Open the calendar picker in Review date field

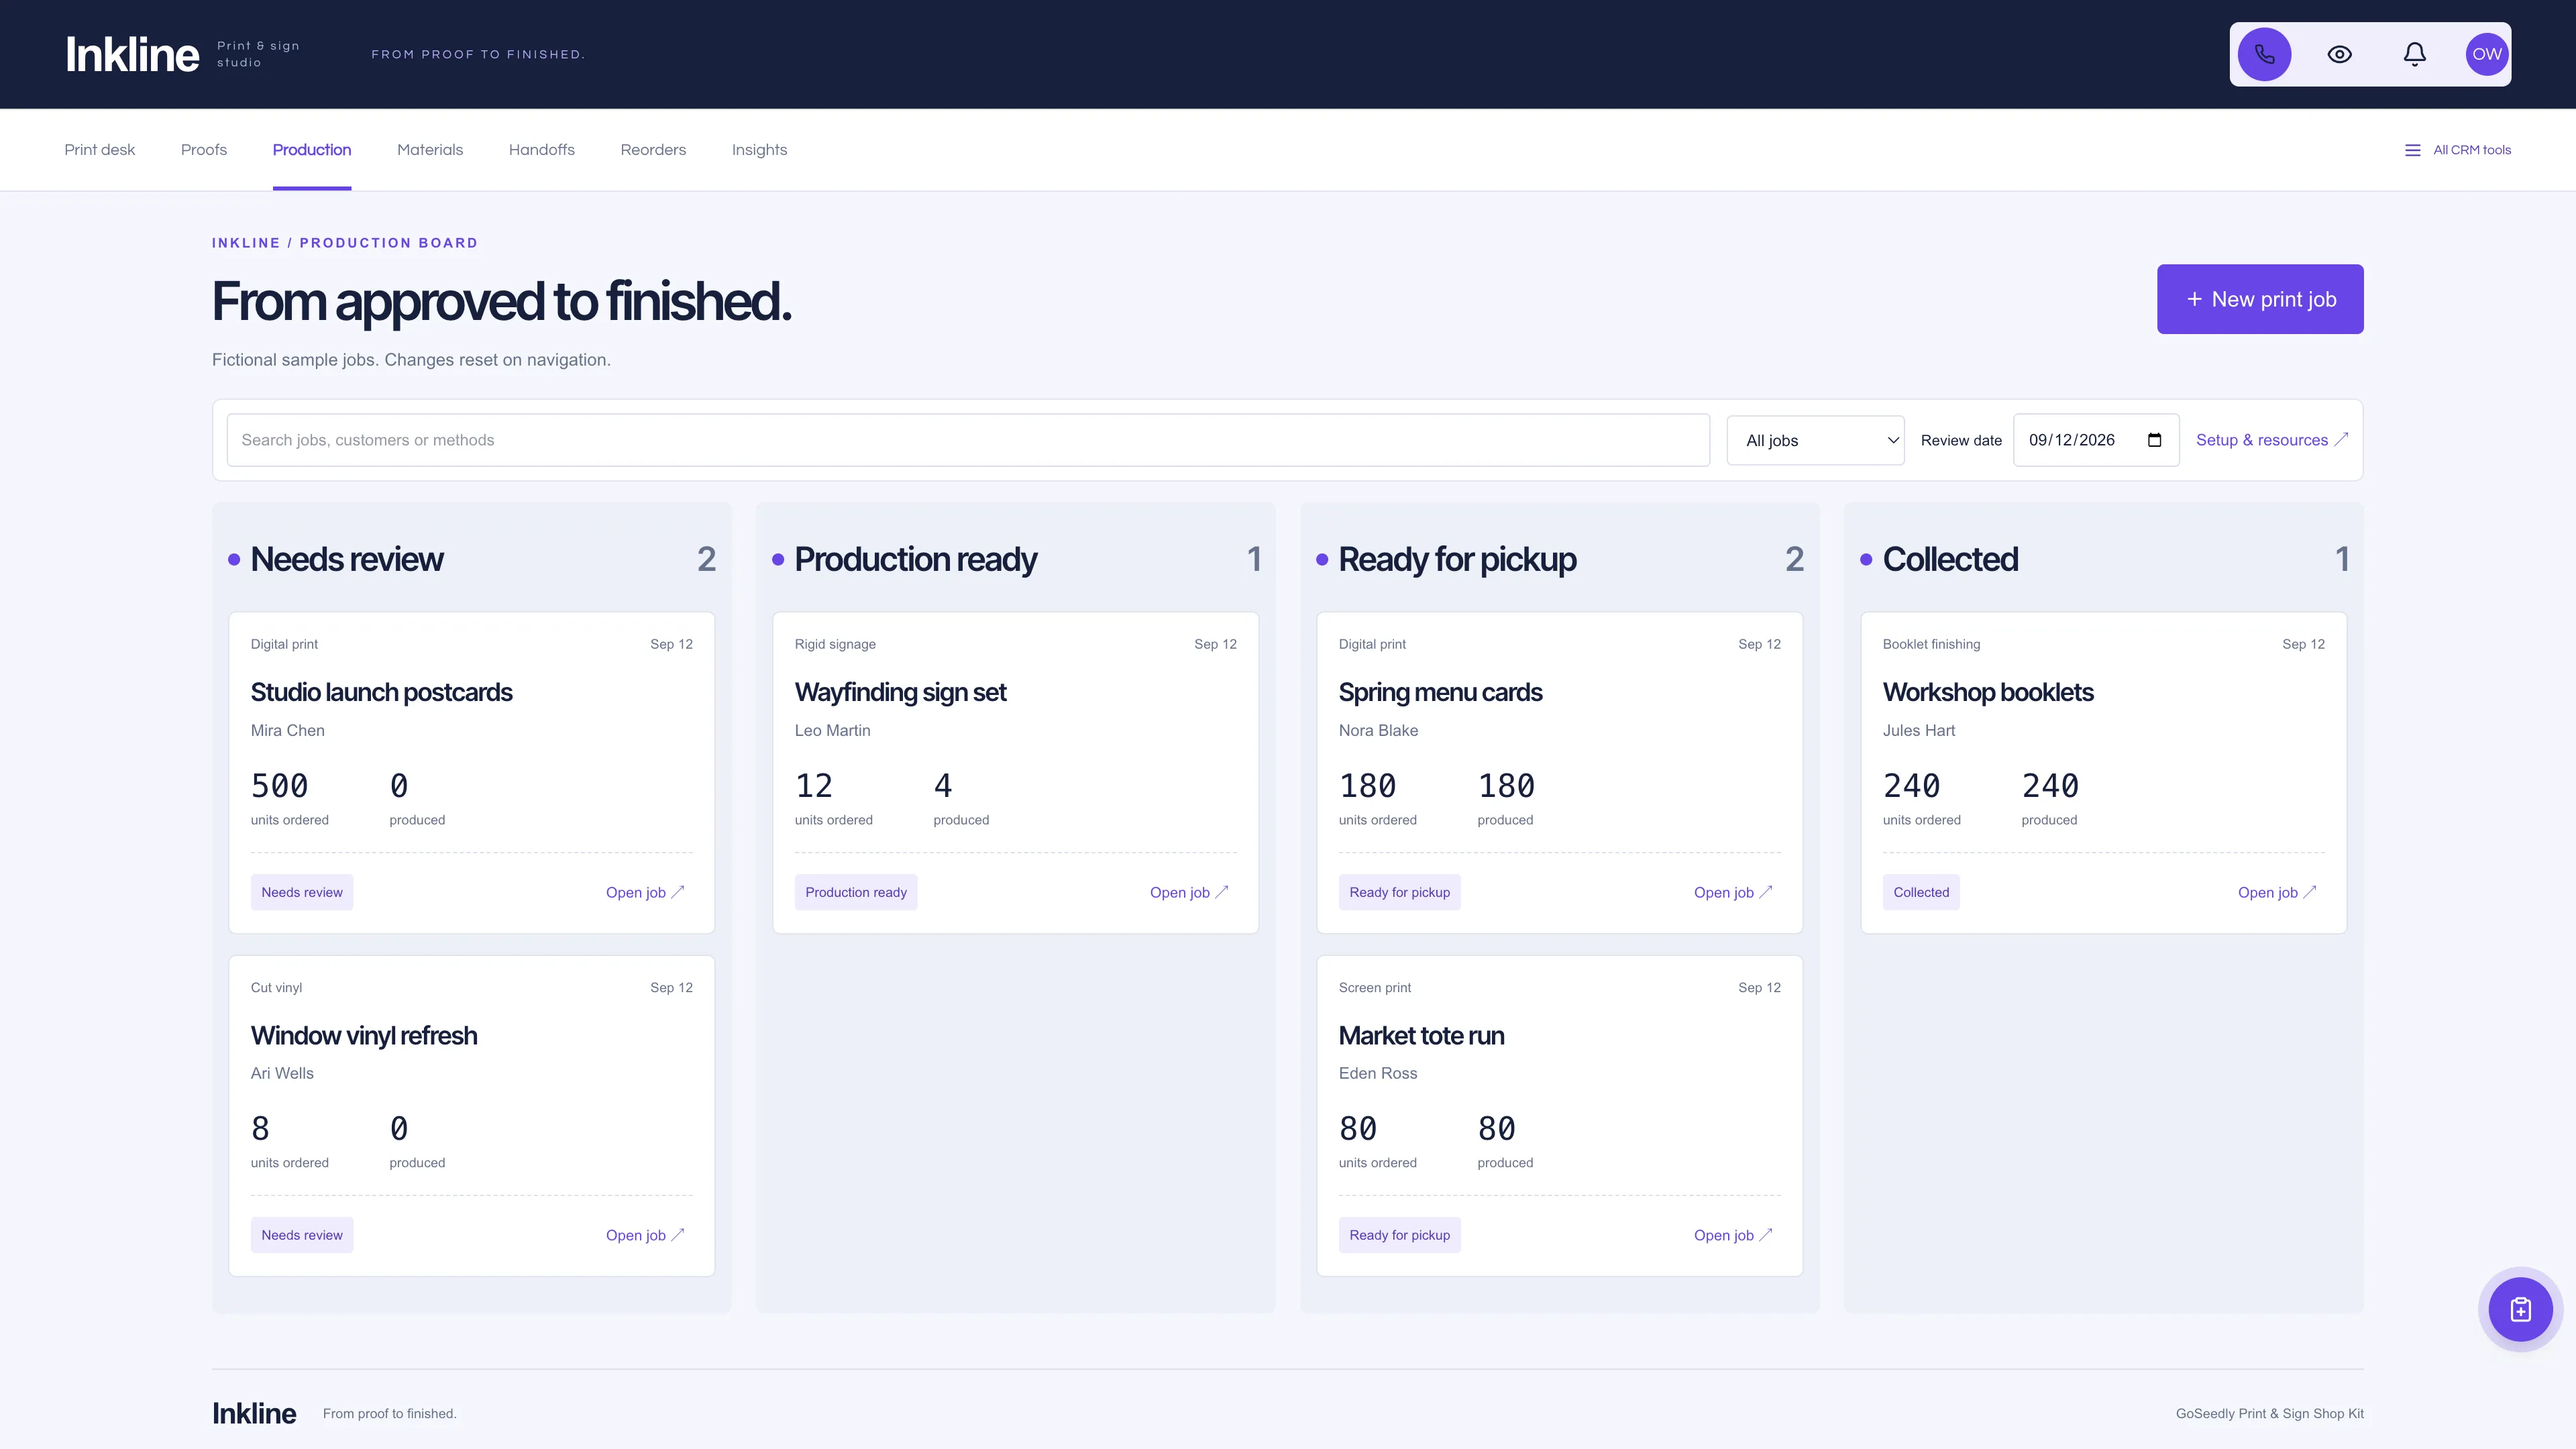(x=2154, y=440)
